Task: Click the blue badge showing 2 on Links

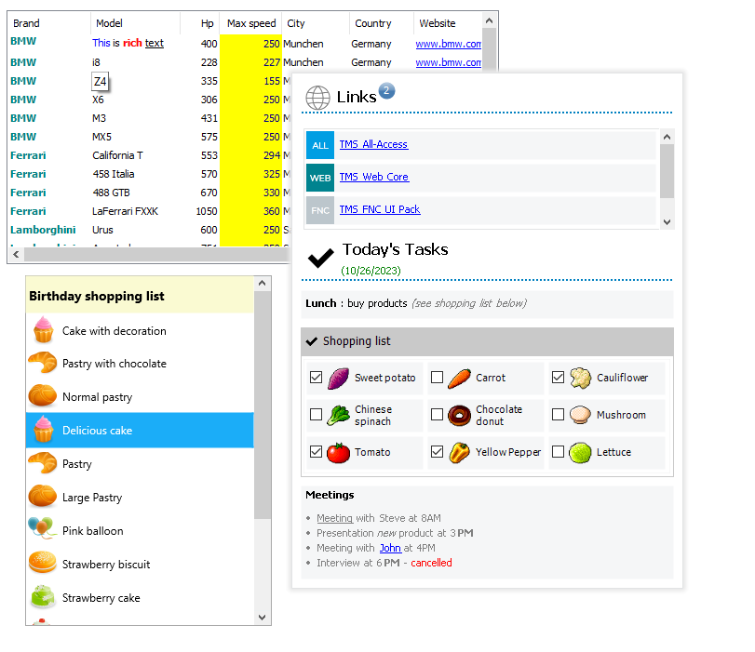Action: click(386, 90)
